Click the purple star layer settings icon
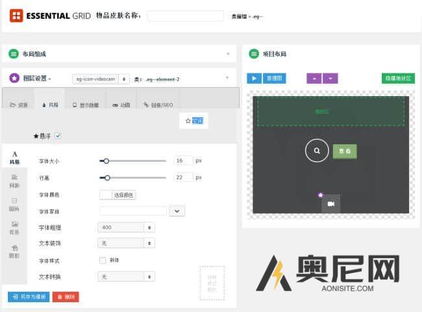The image size is (422, 312). (x=14, y=78)
